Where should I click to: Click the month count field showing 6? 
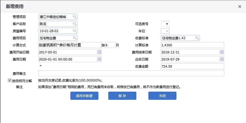[x=110, y=45]
